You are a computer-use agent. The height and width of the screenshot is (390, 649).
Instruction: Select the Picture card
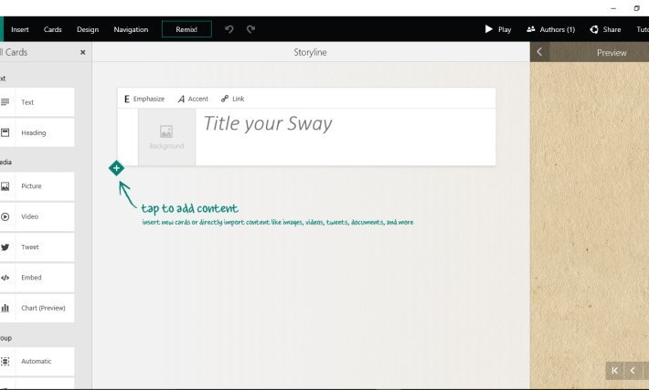point(37,186)
